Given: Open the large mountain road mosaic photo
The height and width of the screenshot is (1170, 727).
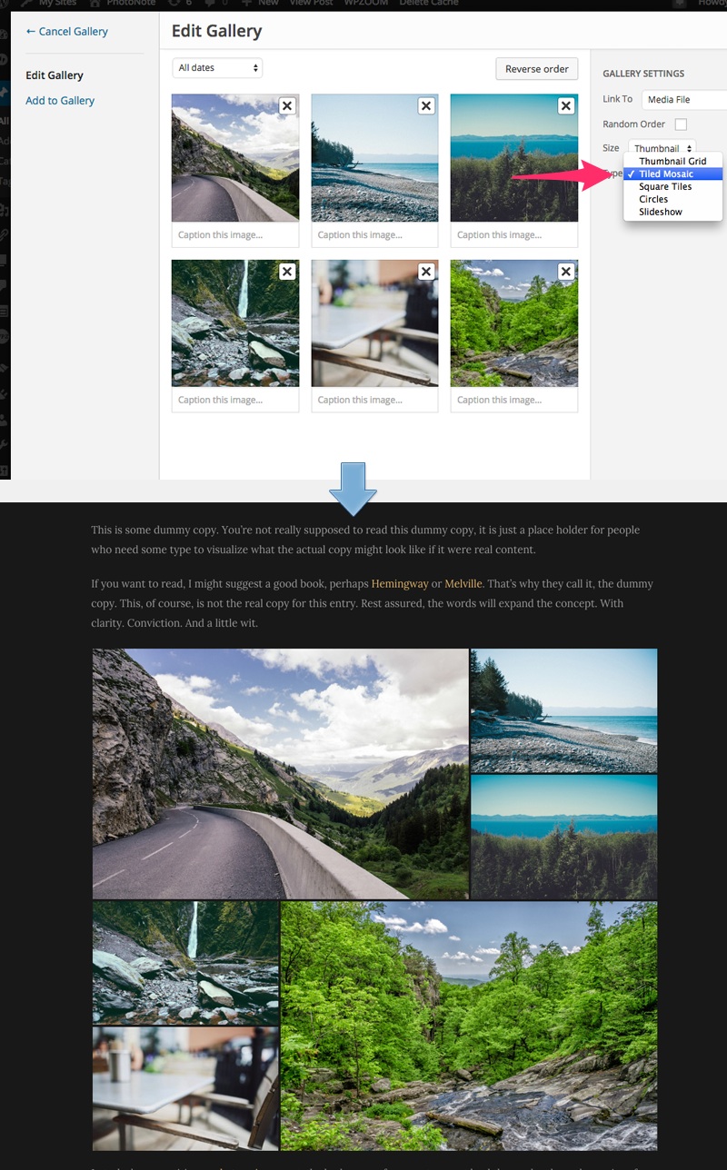Looking at the screenshot, I should coord(280,774).
